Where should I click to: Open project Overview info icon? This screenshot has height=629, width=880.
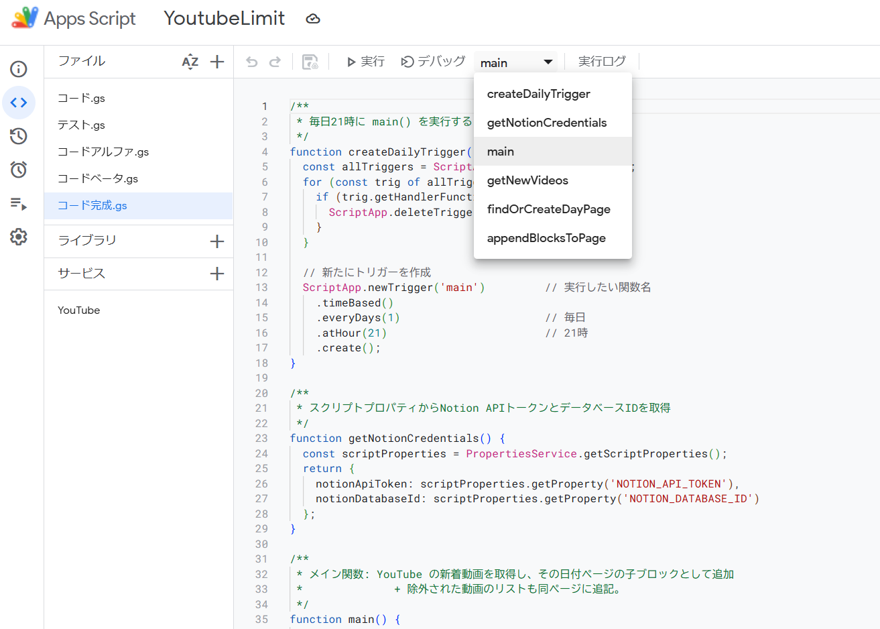(x=19, y=69)
